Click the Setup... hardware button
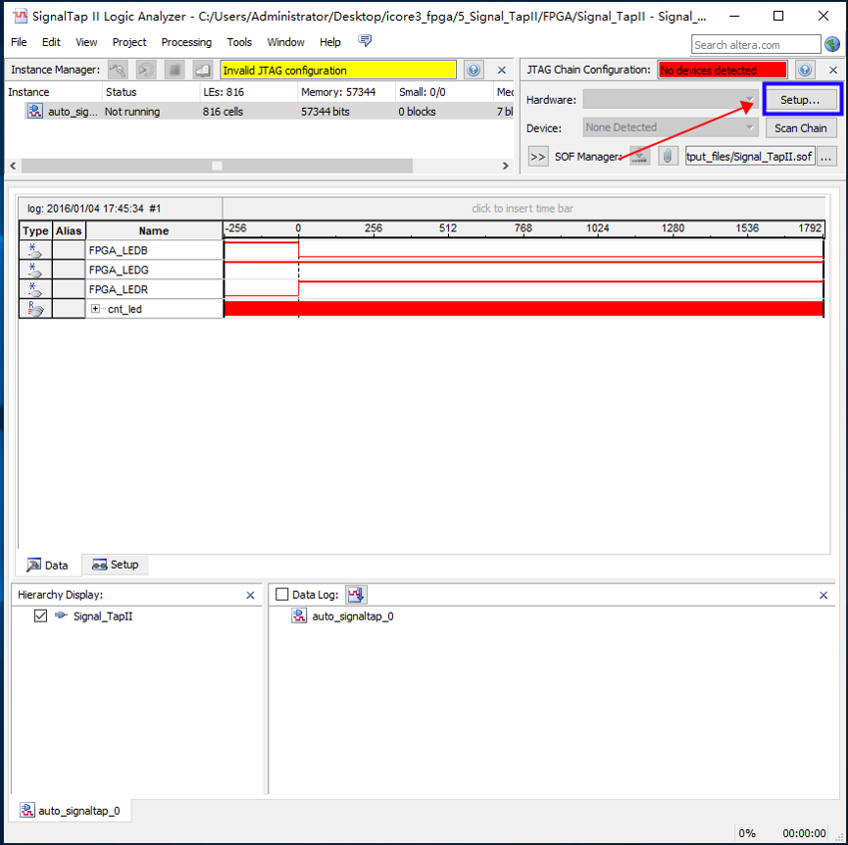 pos(801,100)
